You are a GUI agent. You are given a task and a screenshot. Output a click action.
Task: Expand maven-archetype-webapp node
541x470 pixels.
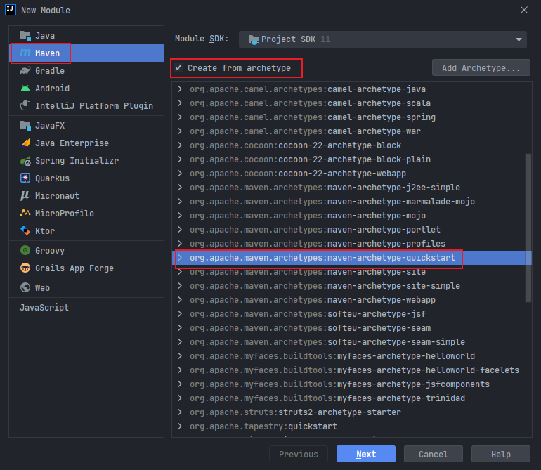180,300
